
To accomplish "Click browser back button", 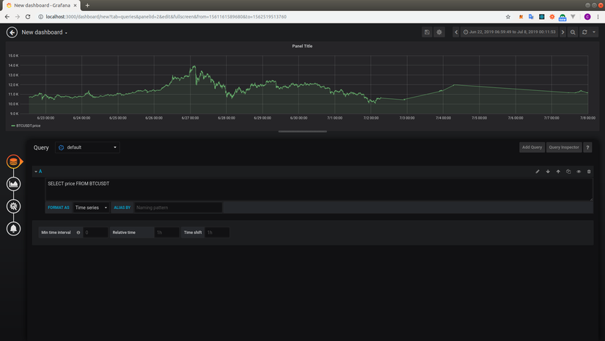I will (7, 17).
